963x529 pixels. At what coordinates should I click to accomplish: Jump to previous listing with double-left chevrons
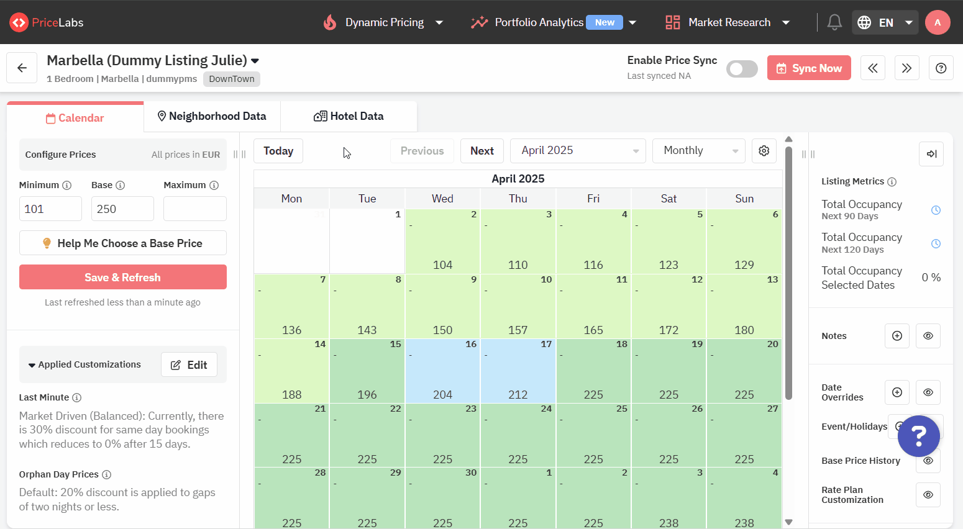coord(872,68)
